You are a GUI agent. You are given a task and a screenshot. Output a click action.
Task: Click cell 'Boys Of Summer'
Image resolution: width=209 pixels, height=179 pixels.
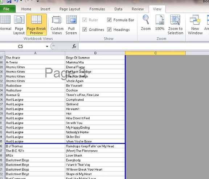95,58
